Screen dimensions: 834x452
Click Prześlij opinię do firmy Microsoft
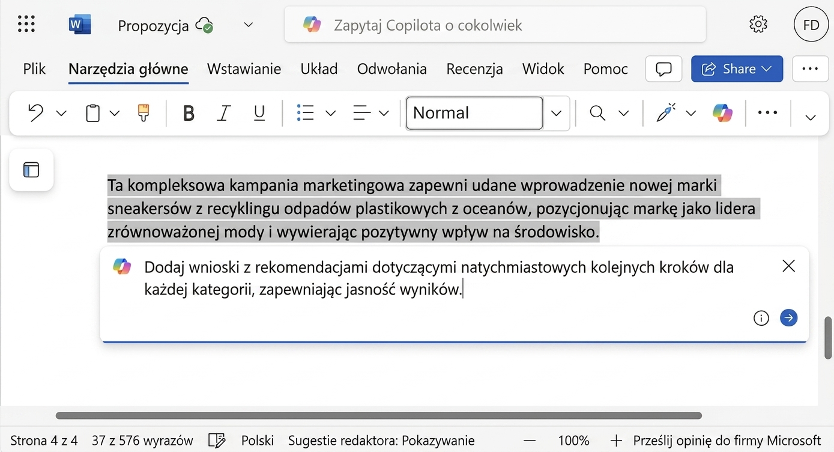pos(727,441)
